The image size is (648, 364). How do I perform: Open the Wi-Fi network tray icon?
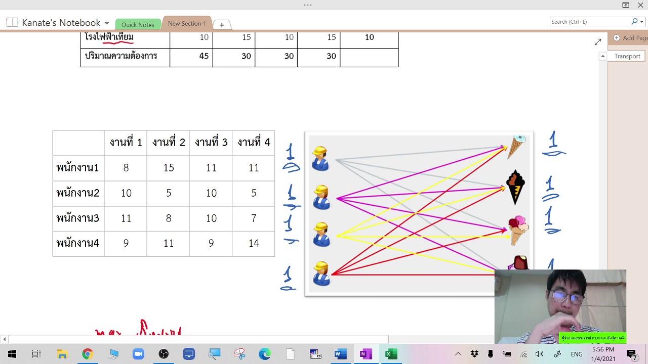click(x=523, y=354)
